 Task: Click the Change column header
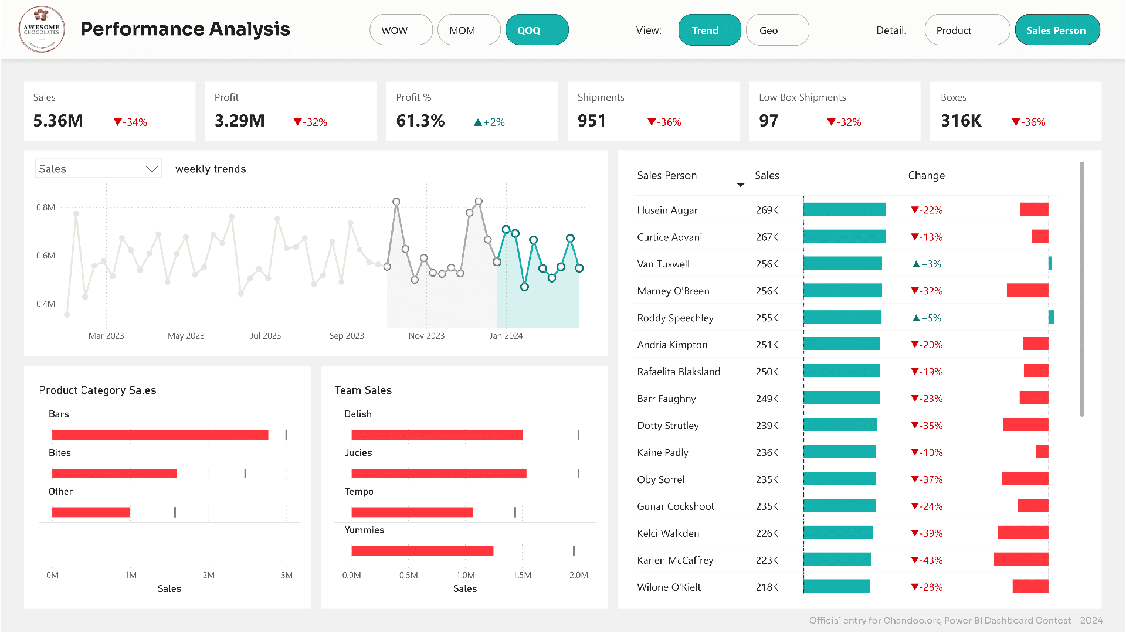926,175
